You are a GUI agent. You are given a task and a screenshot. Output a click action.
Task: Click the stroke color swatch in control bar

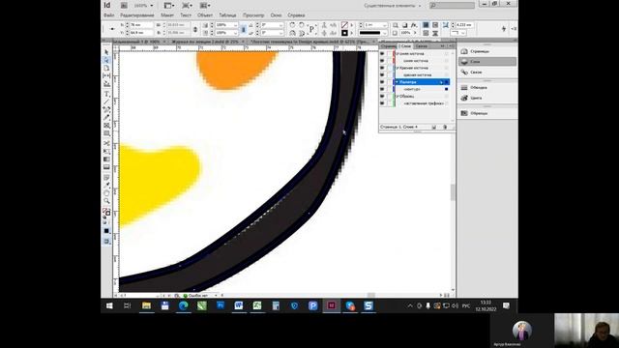pos(344,33)
